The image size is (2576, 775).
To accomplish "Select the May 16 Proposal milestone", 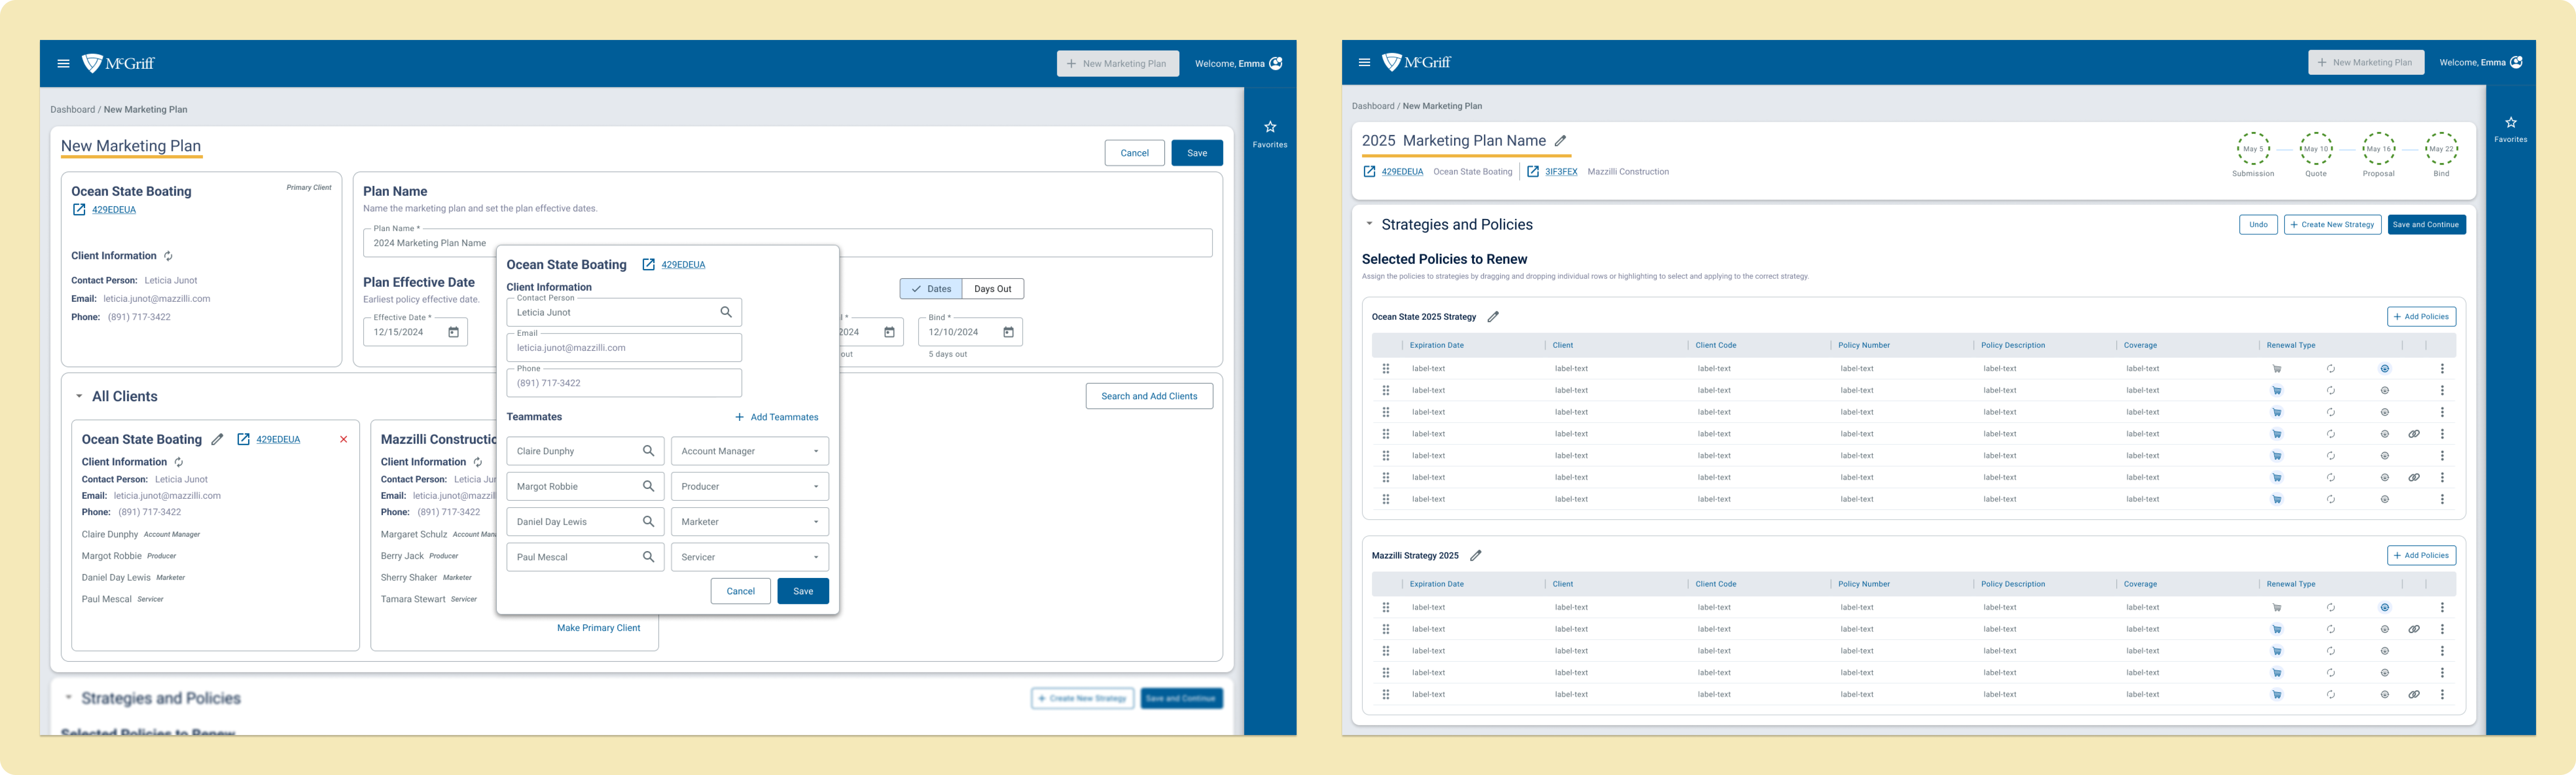I will (x=2378, y=149).
